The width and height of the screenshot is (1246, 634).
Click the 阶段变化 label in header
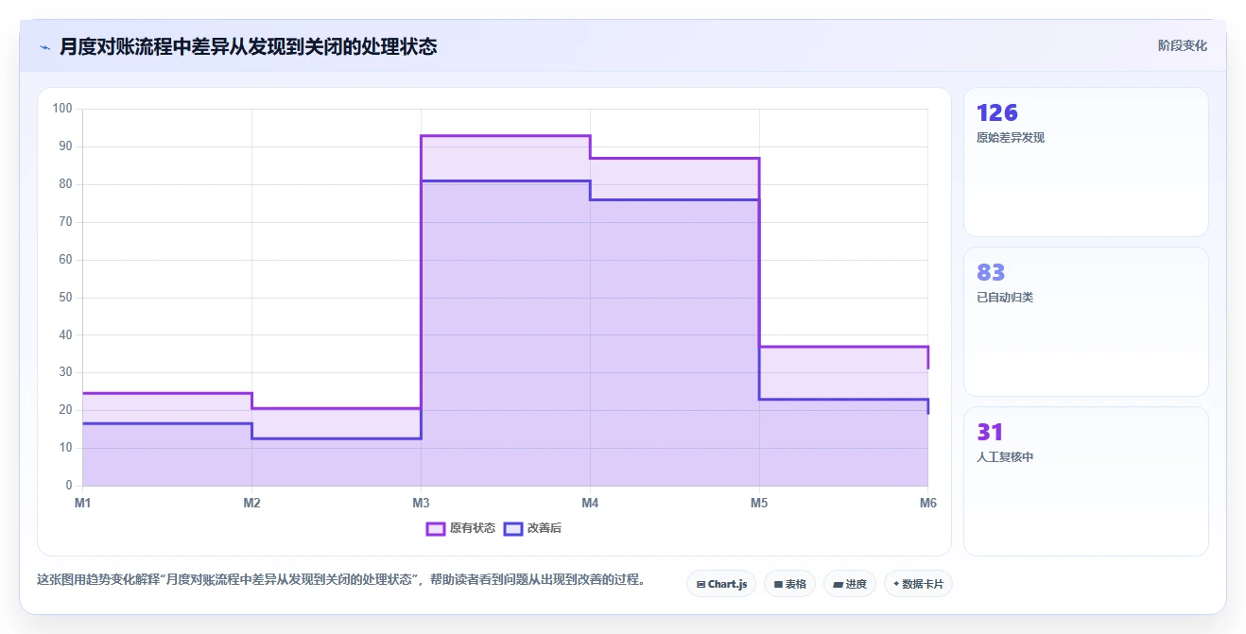(x=1183, y=45)
